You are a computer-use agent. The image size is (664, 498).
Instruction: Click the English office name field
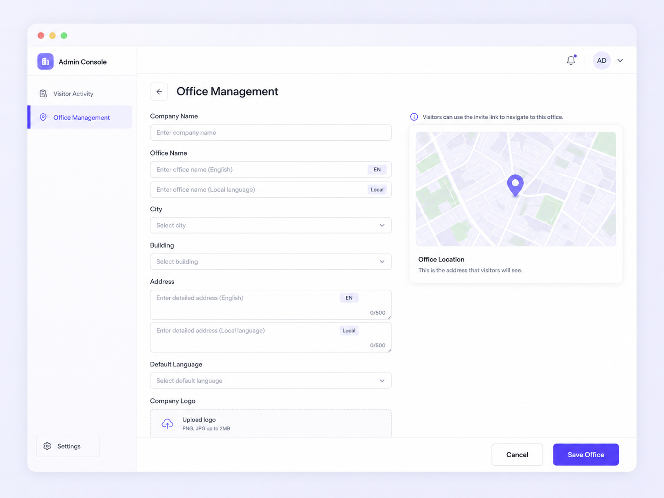coord(271,170)
